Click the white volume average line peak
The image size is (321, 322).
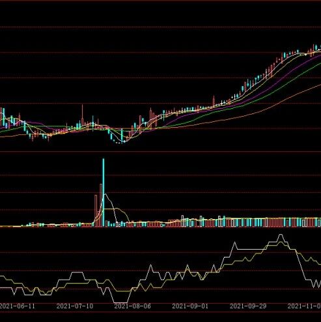pos(105,194)
